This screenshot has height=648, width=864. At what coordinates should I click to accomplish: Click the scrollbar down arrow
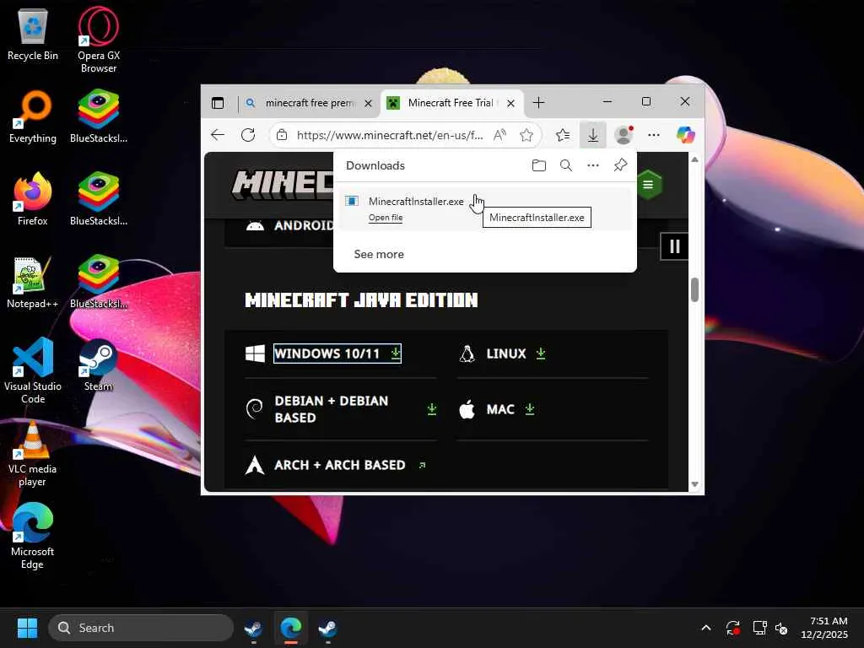pyautogui.click(x=695, y=484)
